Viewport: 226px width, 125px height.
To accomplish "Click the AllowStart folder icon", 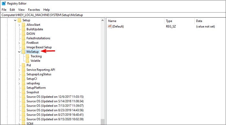I will pos(24,25).
